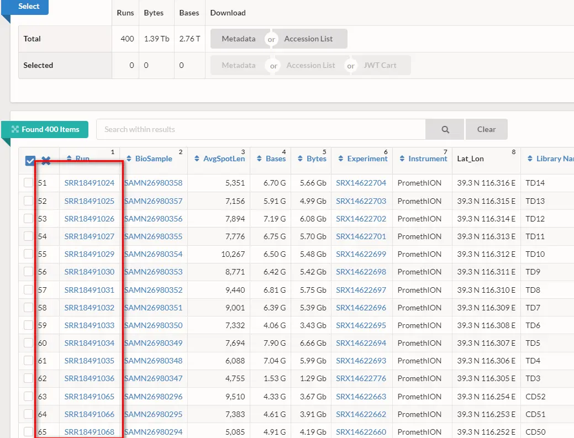
Task: Click the blue X deselect icon
Action: point(46,161)
